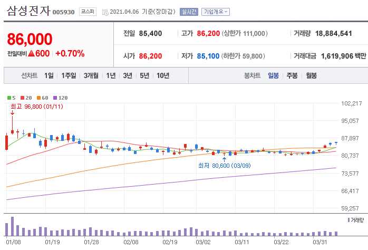
Task: Click the +0.70% change value
Action: (70, 53)
